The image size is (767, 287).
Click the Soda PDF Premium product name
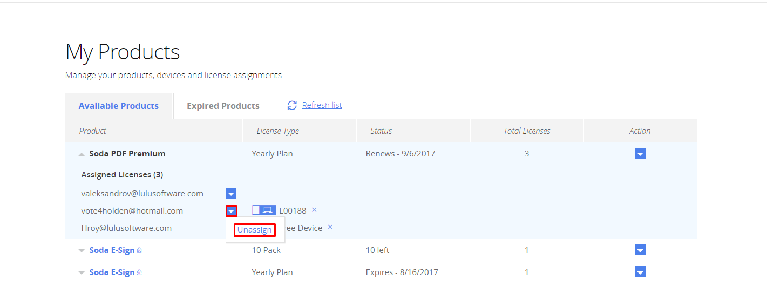pyautogui.click(x=127, y=154)
